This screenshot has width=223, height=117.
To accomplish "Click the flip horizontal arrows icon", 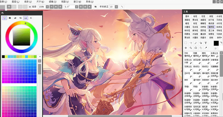I will click(96, 7).
